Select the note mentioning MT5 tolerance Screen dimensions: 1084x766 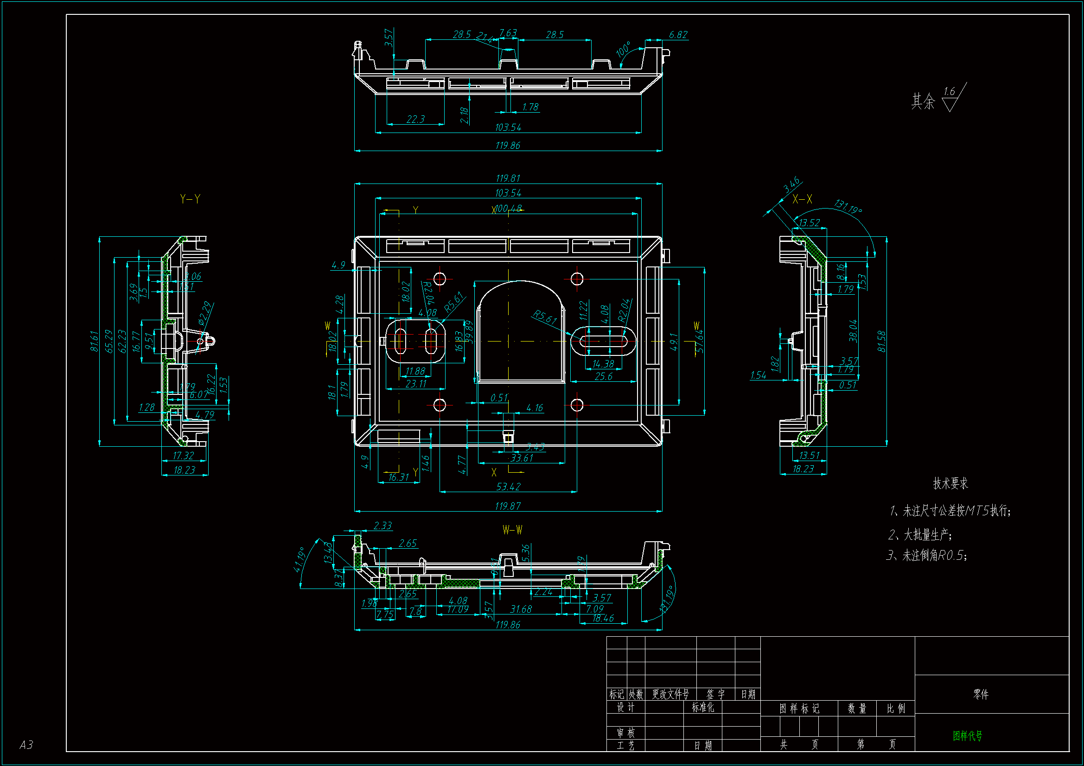pos(950,511)
